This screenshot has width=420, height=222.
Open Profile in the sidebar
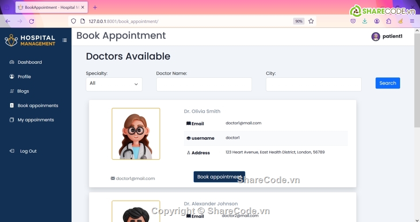24,77
